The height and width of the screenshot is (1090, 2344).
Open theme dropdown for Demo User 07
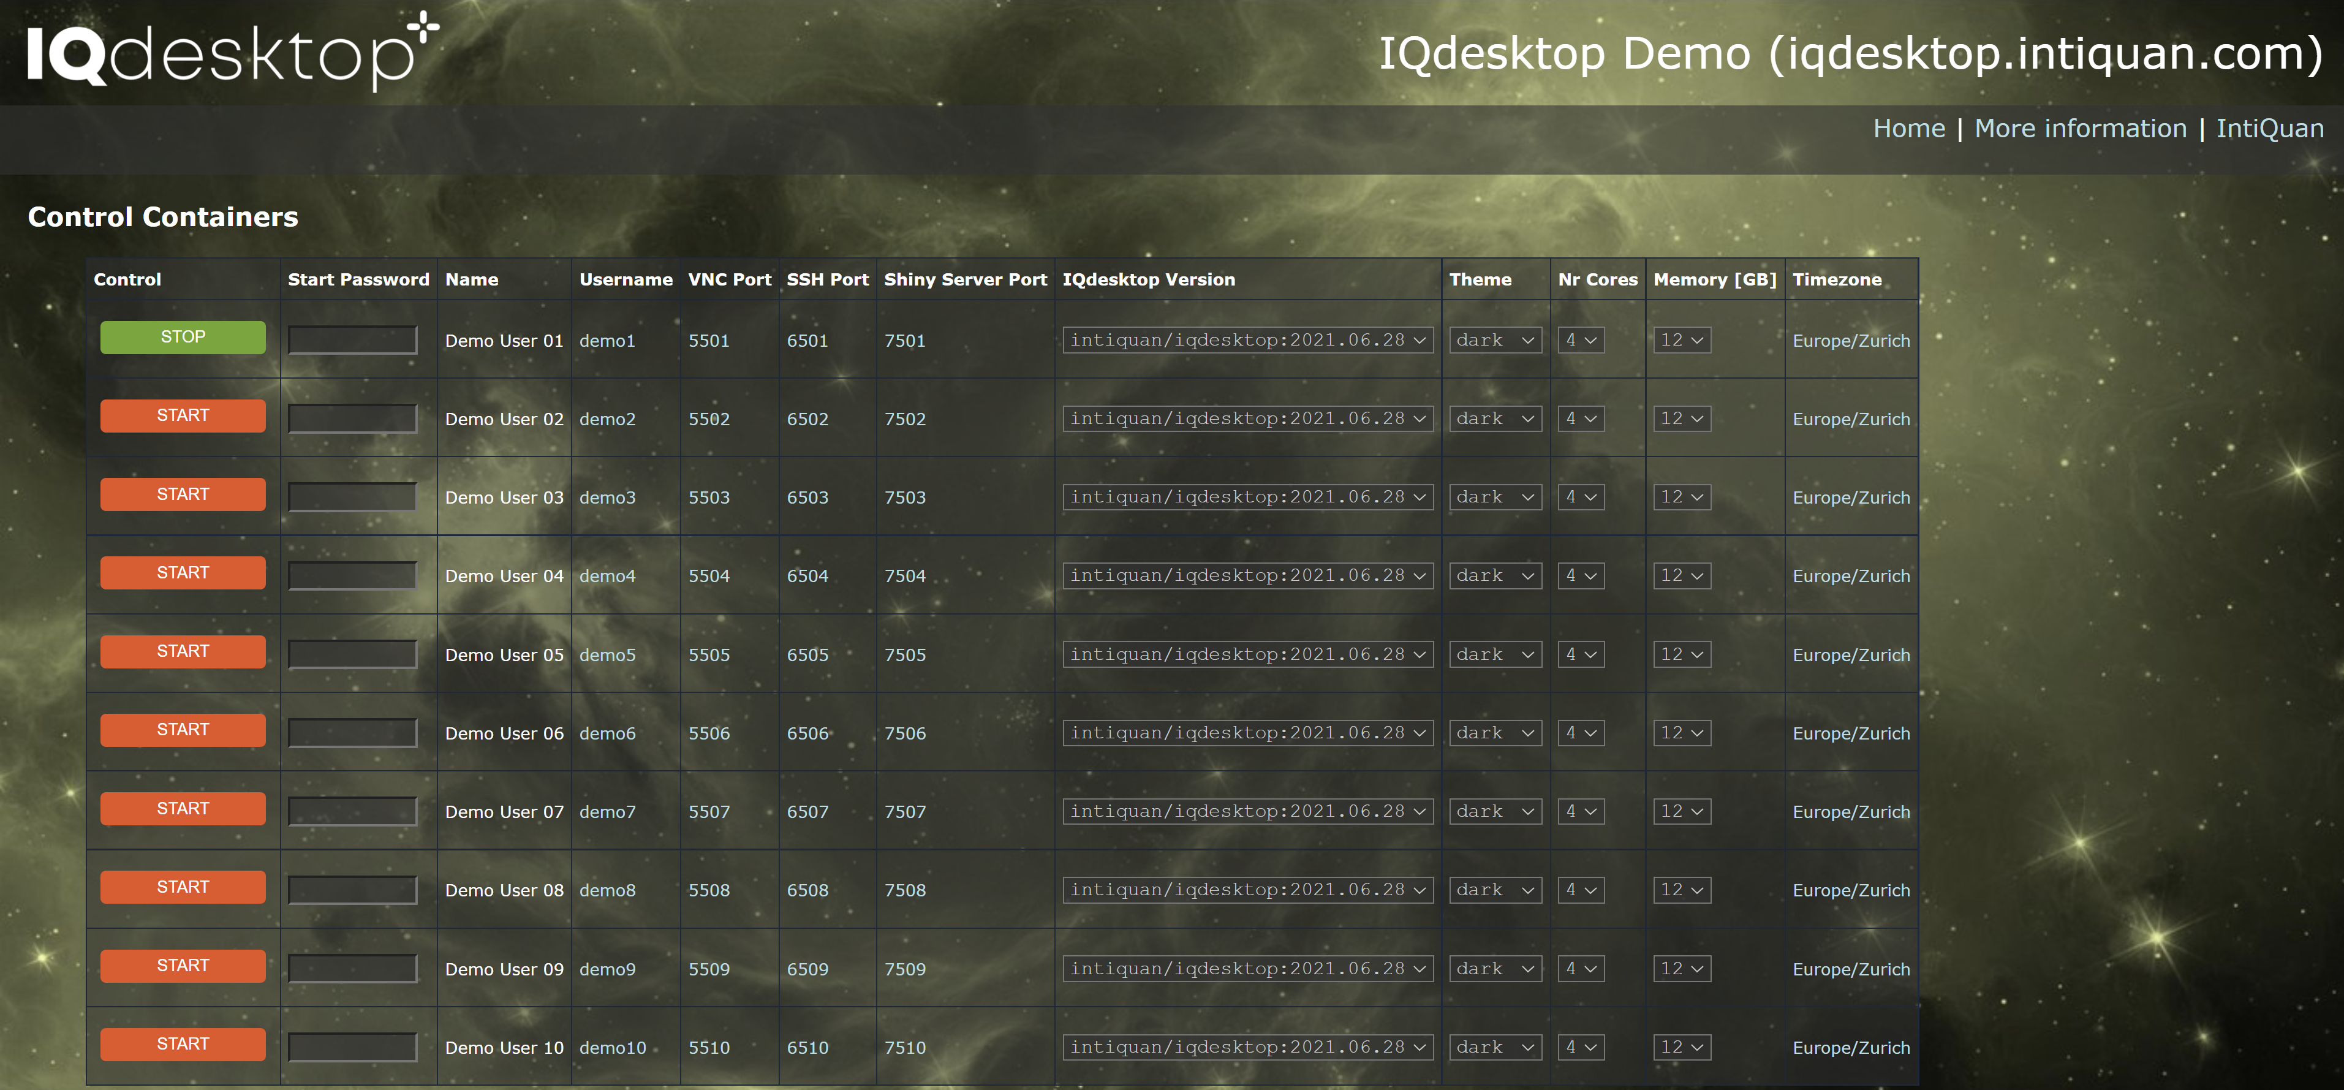1495,812
